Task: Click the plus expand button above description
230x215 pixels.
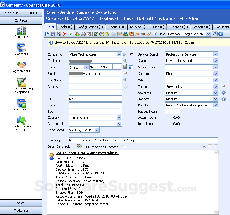Action: (x=216, y=146)
